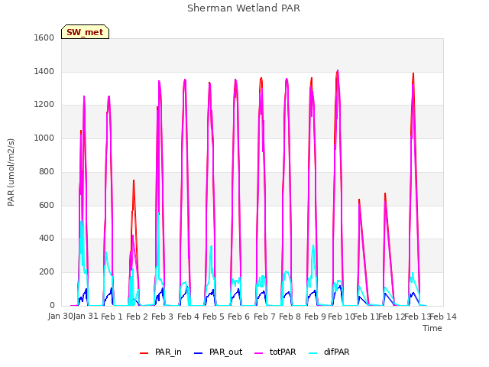The height and width of the screenshot is (367, 489).
Task: Select the difPAR legend label
Action: 336,352
